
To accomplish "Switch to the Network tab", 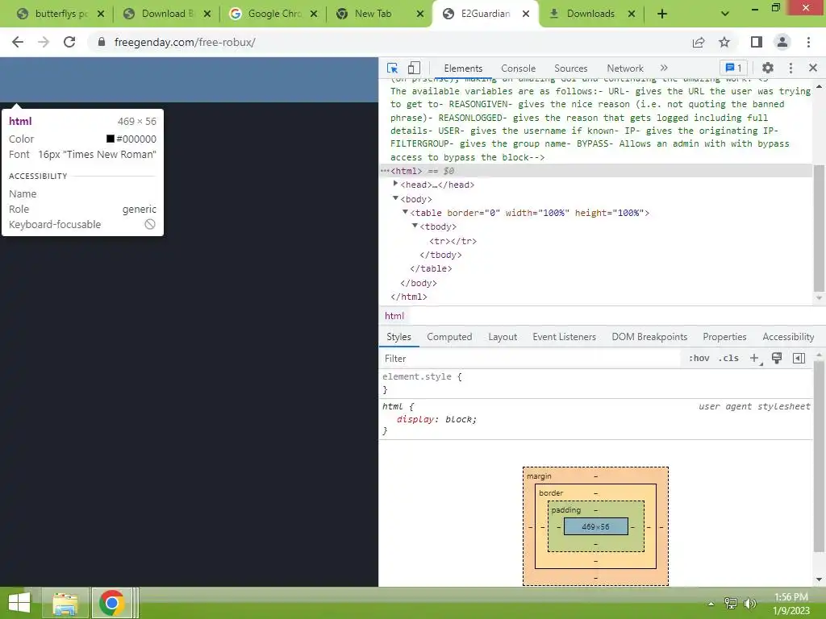I will pyautogui.click(x=625, y=69).
